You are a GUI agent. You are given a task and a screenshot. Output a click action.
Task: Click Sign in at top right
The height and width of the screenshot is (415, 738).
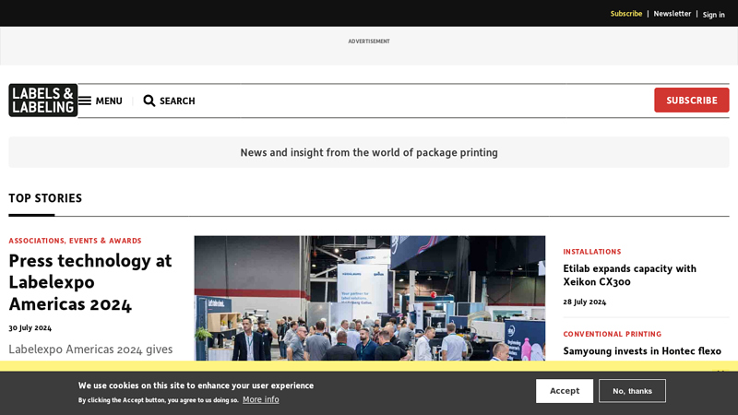click(x=713, y=15)
